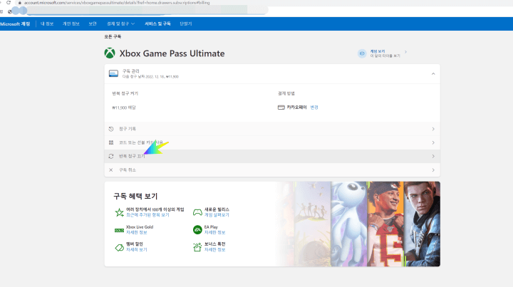Click the account.microsoft.com URL in address bar

point(117,3)
